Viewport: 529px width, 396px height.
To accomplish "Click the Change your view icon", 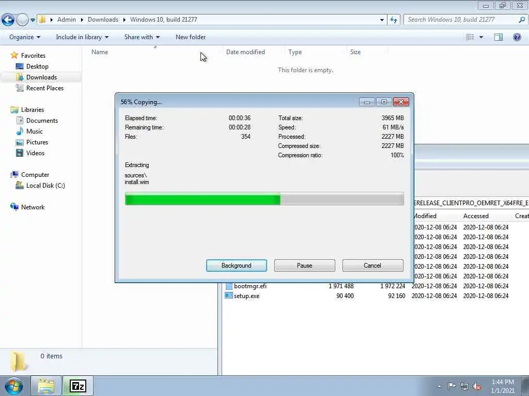I will point(470,37).
